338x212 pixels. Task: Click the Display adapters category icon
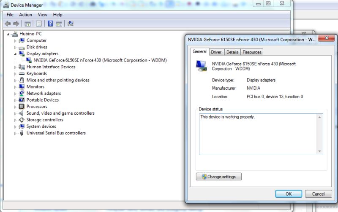22,54
